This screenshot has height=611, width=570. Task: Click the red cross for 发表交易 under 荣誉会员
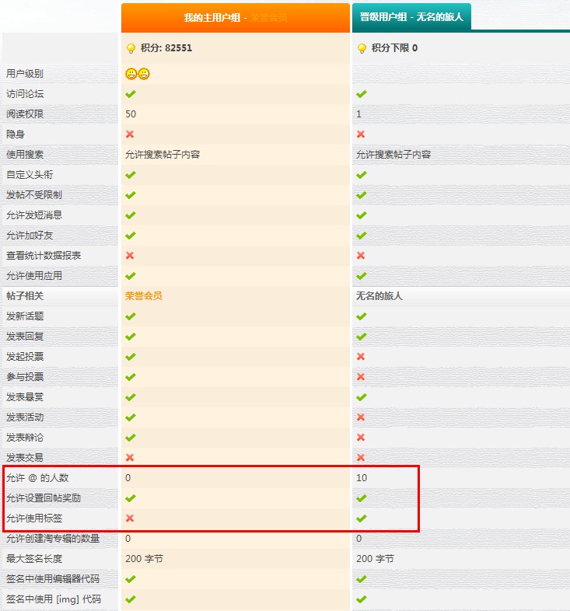pos(130,458)
